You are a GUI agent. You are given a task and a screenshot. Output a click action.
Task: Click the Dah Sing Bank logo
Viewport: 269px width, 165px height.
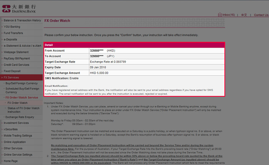(19, 9)
